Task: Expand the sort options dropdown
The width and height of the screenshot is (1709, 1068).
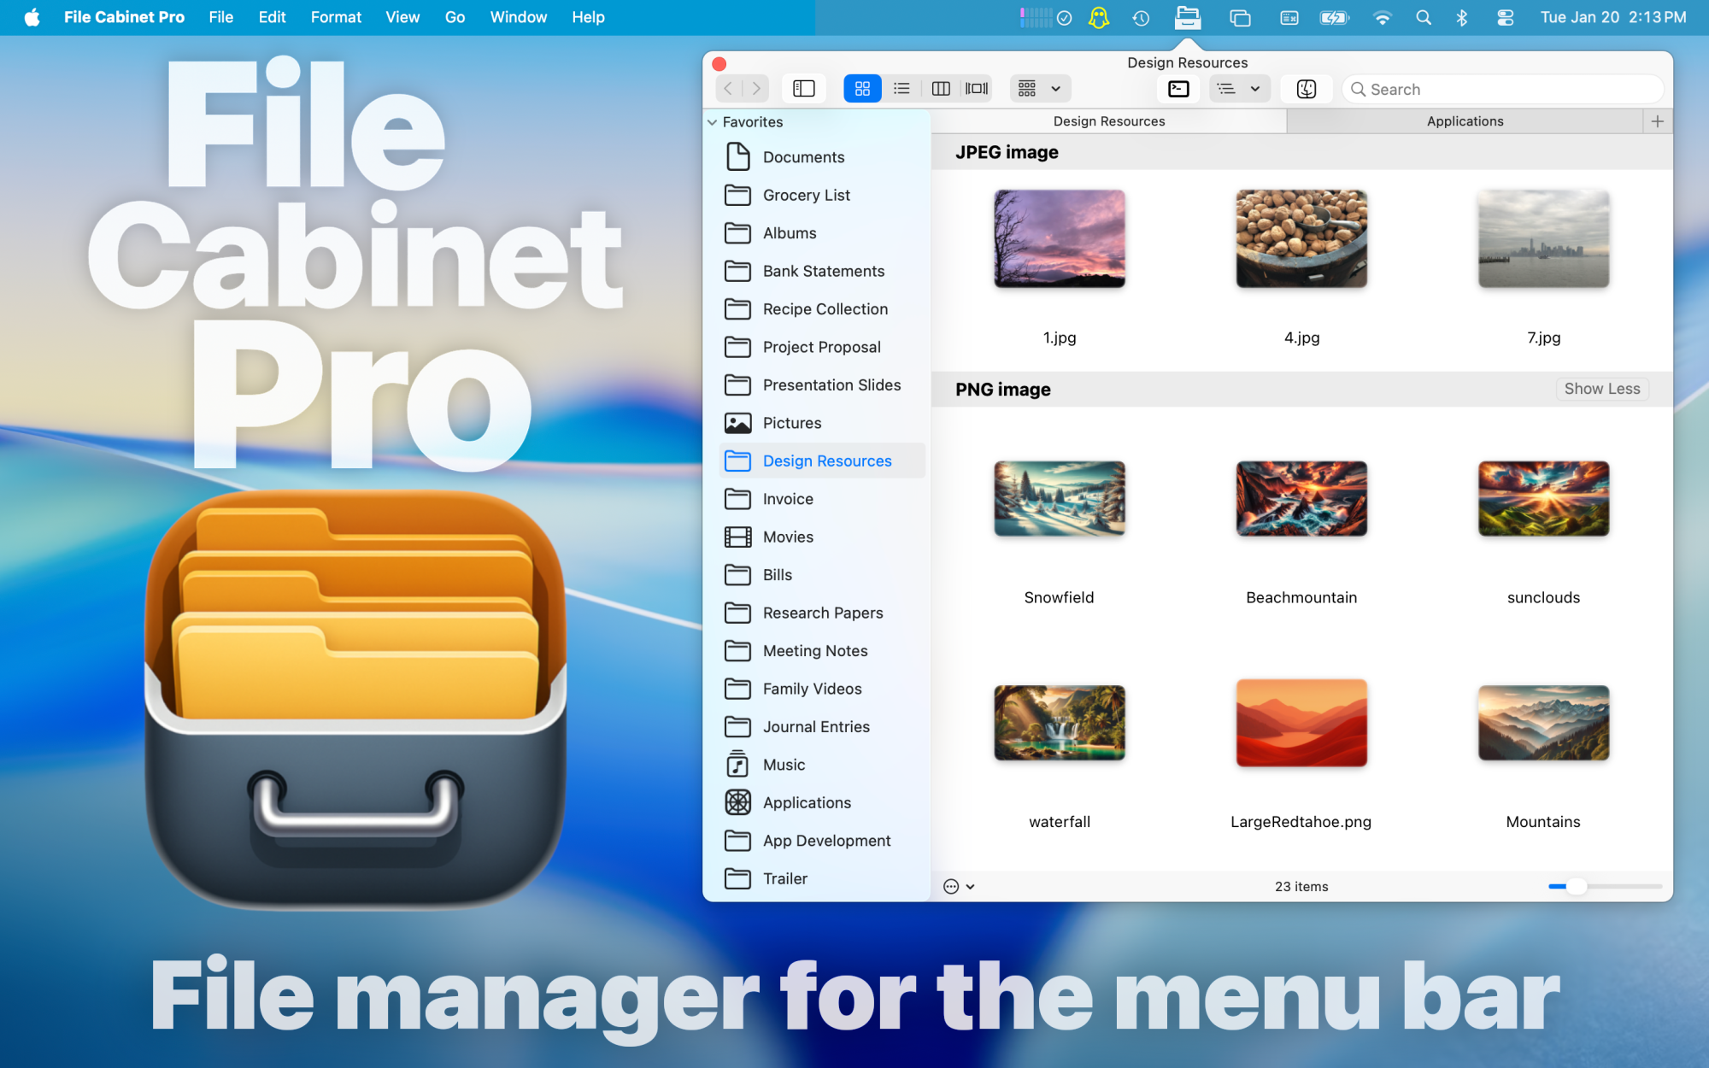Action: (1254, 88)
